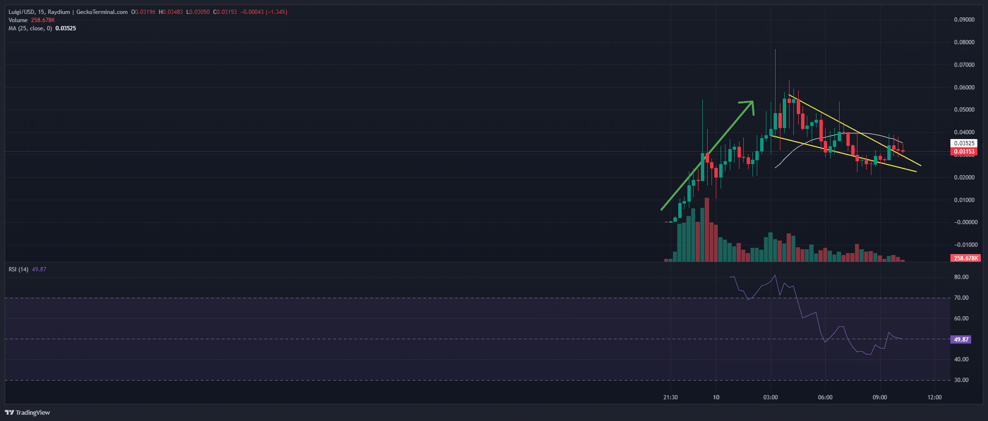The height and width of the screenshot is (421, 988).
Task: Click the volume value 258.678K in legend
Action: pos(43,20)
